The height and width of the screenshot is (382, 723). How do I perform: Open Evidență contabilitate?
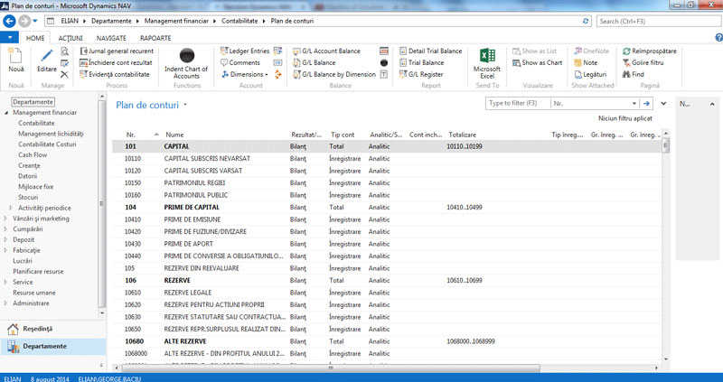tap(115, 74)
